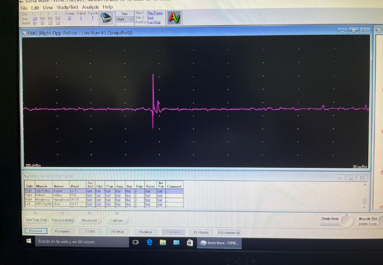The image size is (383, 265).
Task: Toggle the F6-Position button
Action: [62, 231]
